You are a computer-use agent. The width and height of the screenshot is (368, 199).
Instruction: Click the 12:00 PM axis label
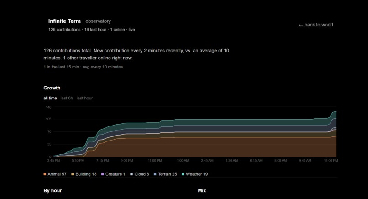click(331, 161)
